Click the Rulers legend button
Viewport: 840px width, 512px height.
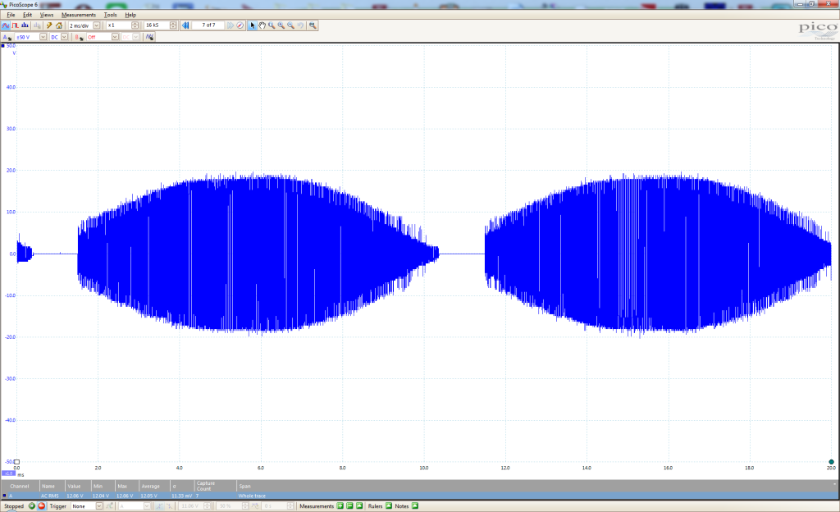pos(388,506)
